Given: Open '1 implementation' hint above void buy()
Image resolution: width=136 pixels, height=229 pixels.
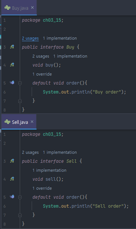Looking at the screenshot, I should pos(70,56).
